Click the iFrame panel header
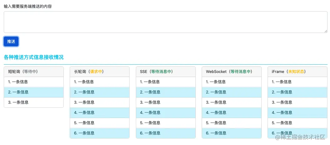 pos(298,72)
